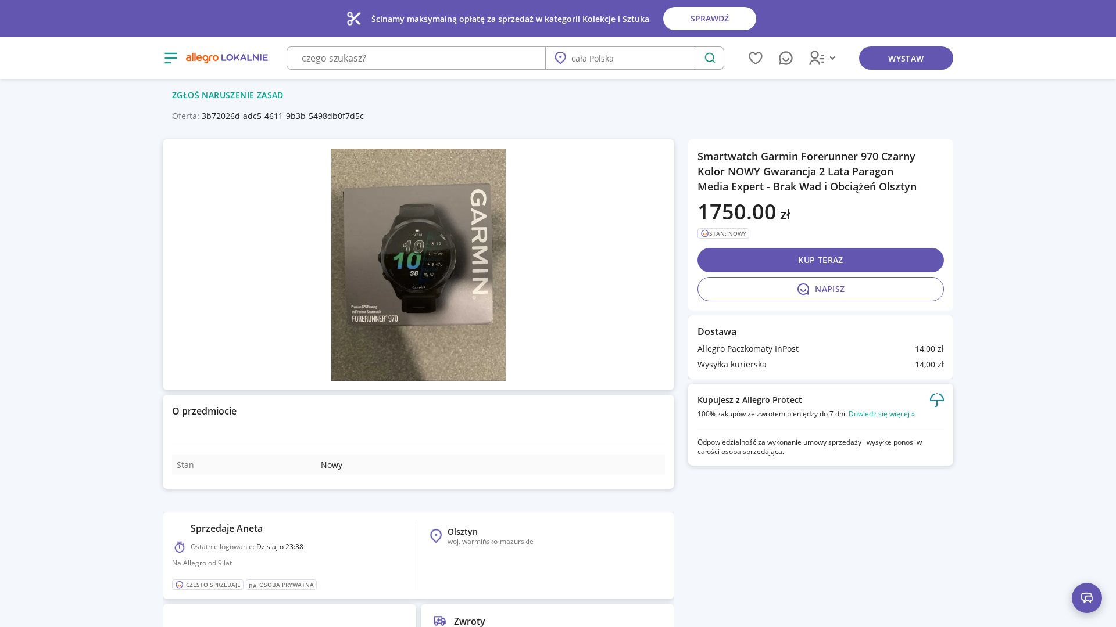Click NAPISZ message seller button
Viewport: 1116px width, 627px height.
(x=821, y=289)
